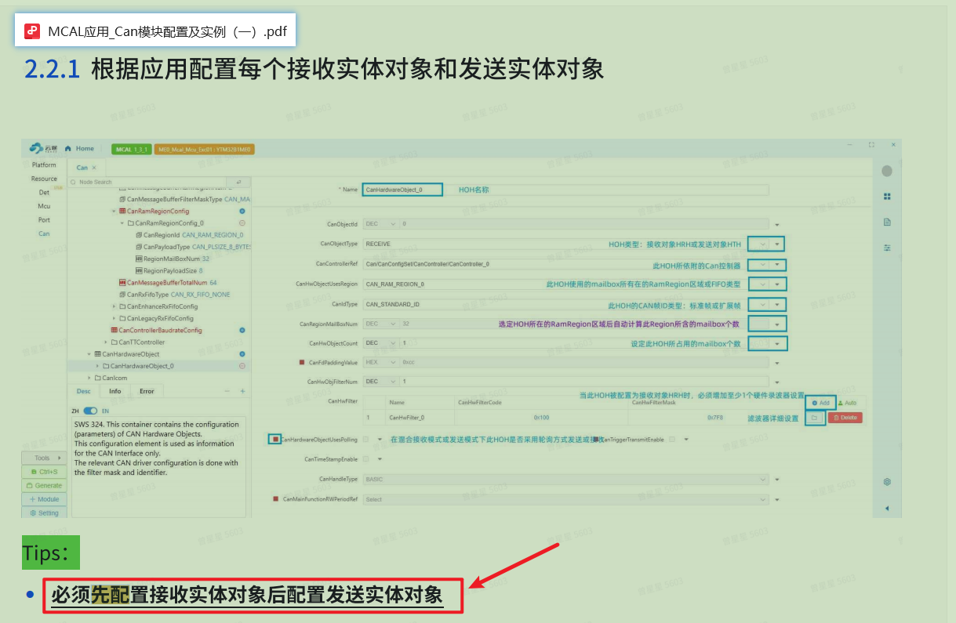Expand the CanIcom tree node
Viewport: 956px width, 623px height.
89,378
